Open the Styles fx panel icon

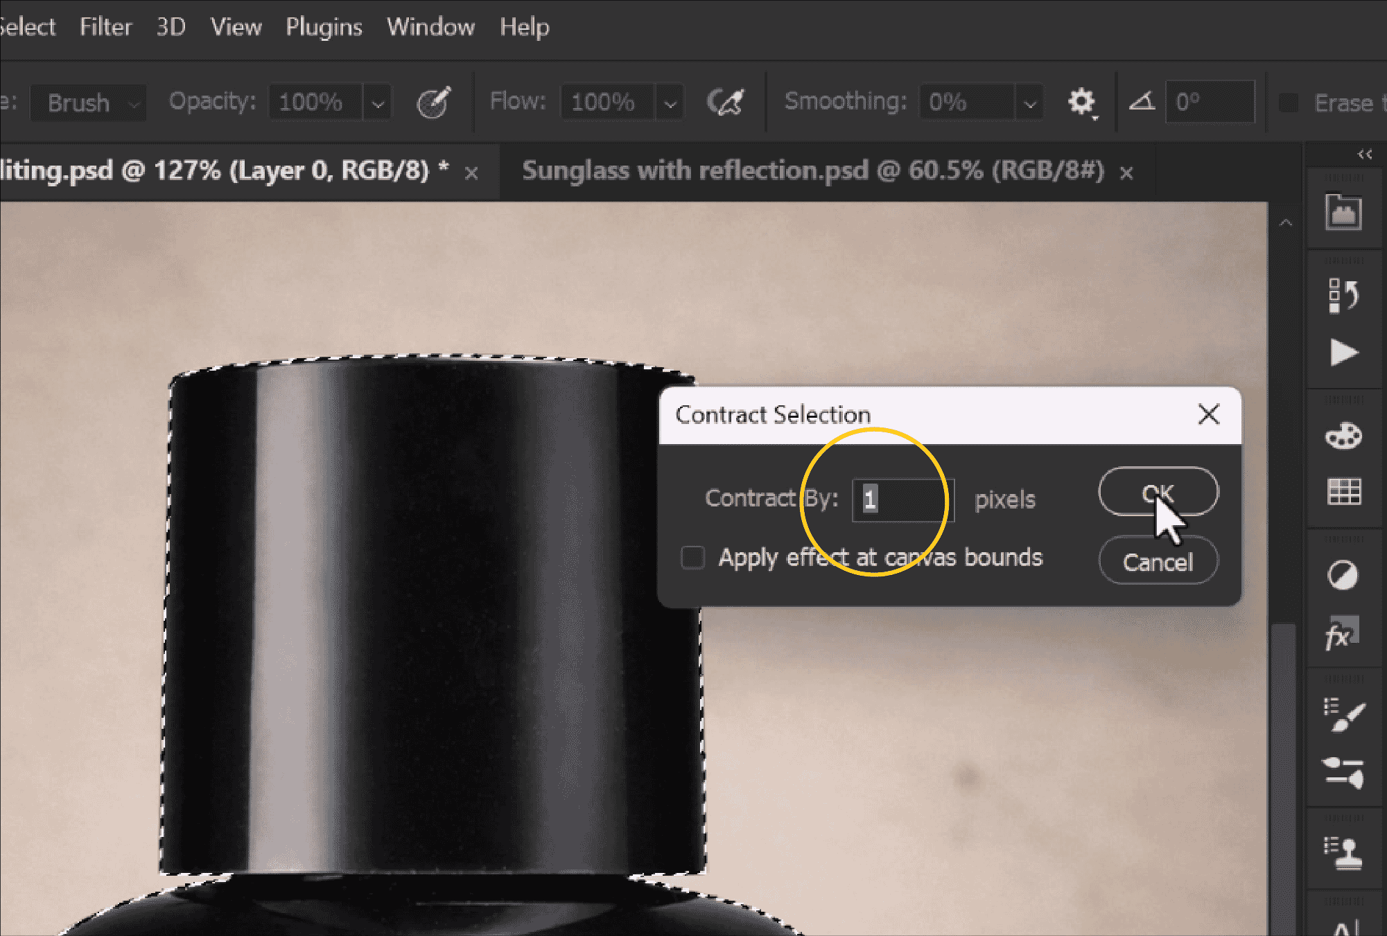1343,633
